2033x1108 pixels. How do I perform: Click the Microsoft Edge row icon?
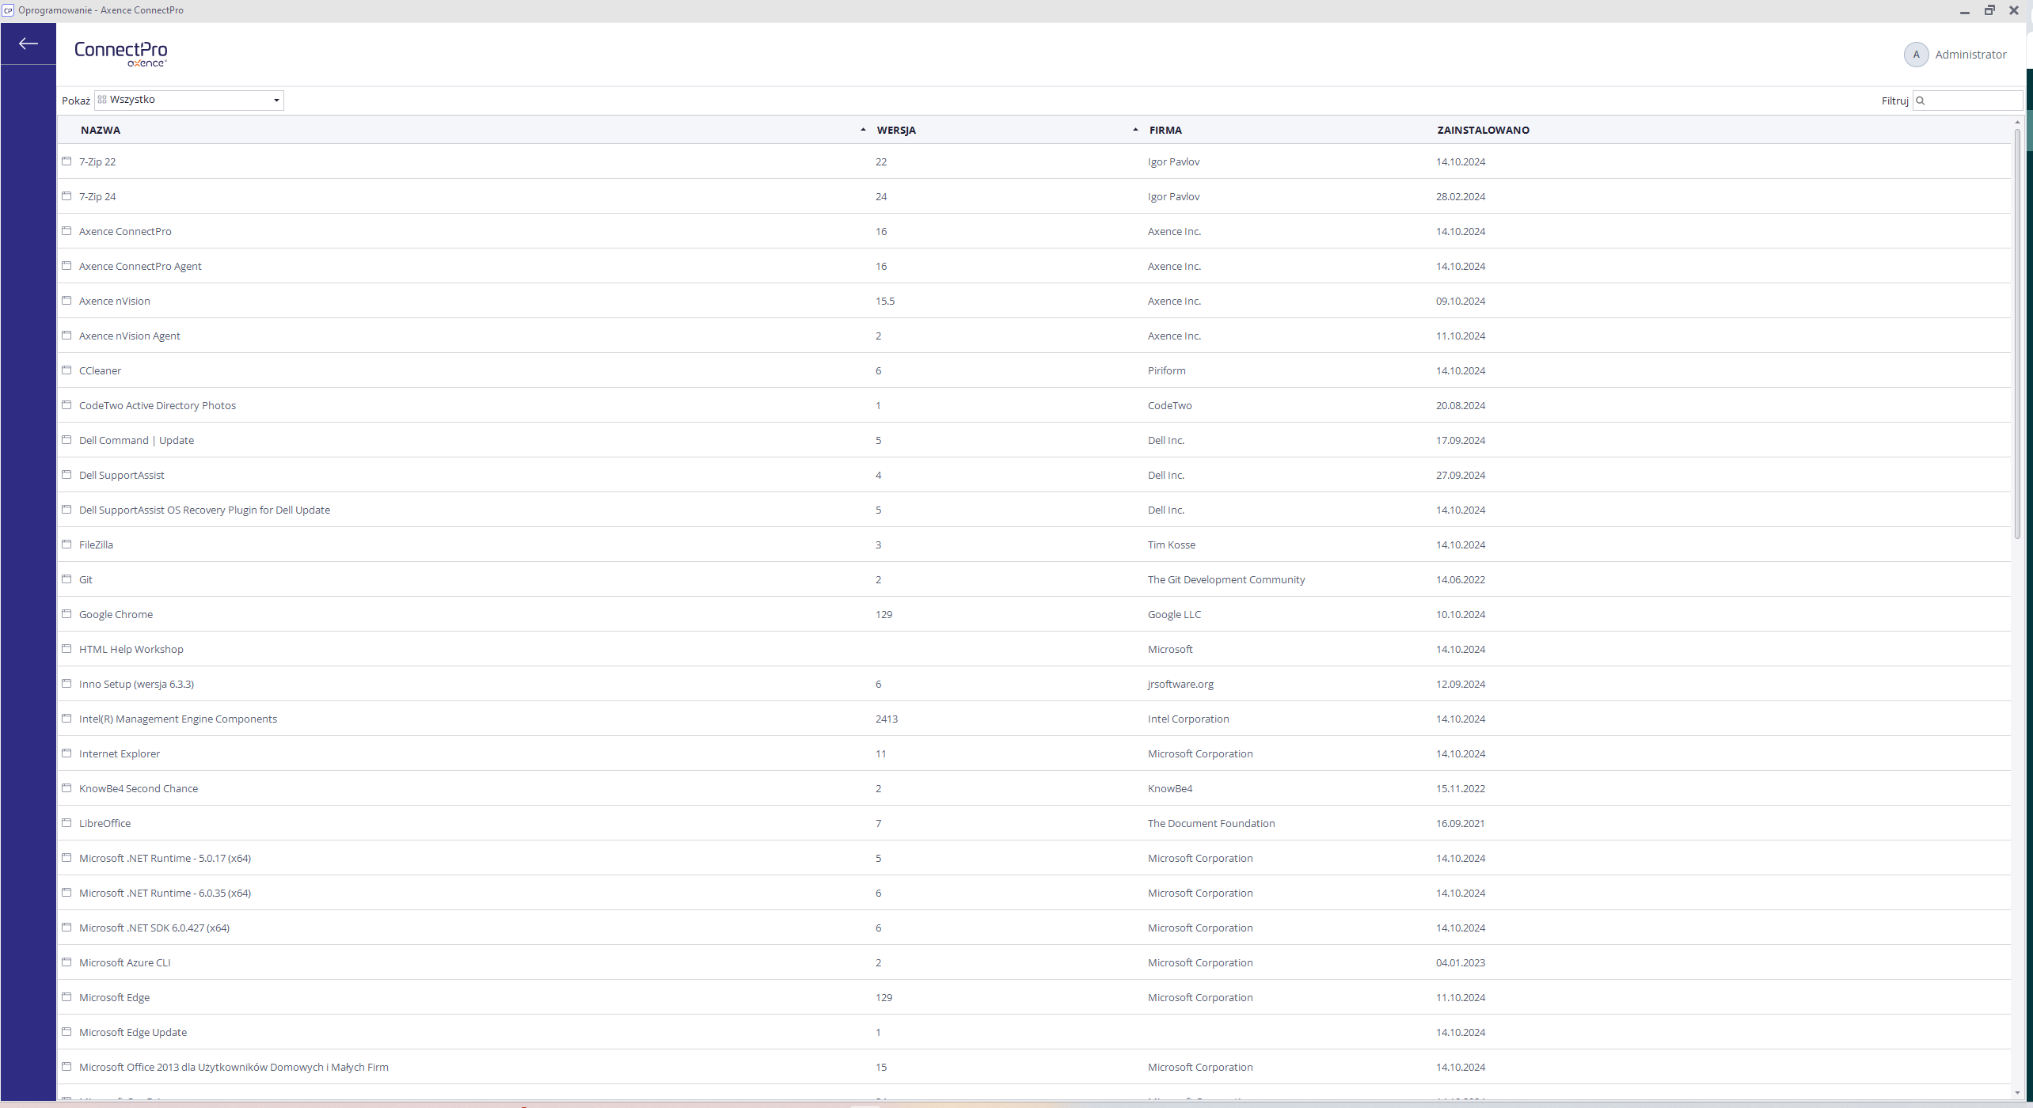66,997
